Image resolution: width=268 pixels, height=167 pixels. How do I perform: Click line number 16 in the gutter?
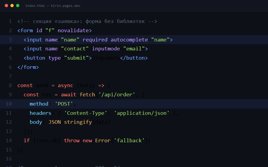tap(9, 159)
